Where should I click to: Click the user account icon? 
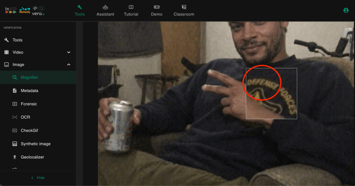tap(346, 10)
